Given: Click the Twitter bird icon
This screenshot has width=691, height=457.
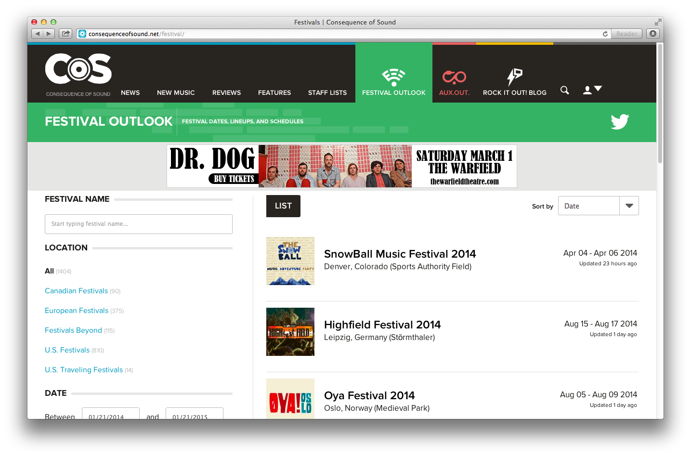Looking at the screenshot, I should 620,121.
